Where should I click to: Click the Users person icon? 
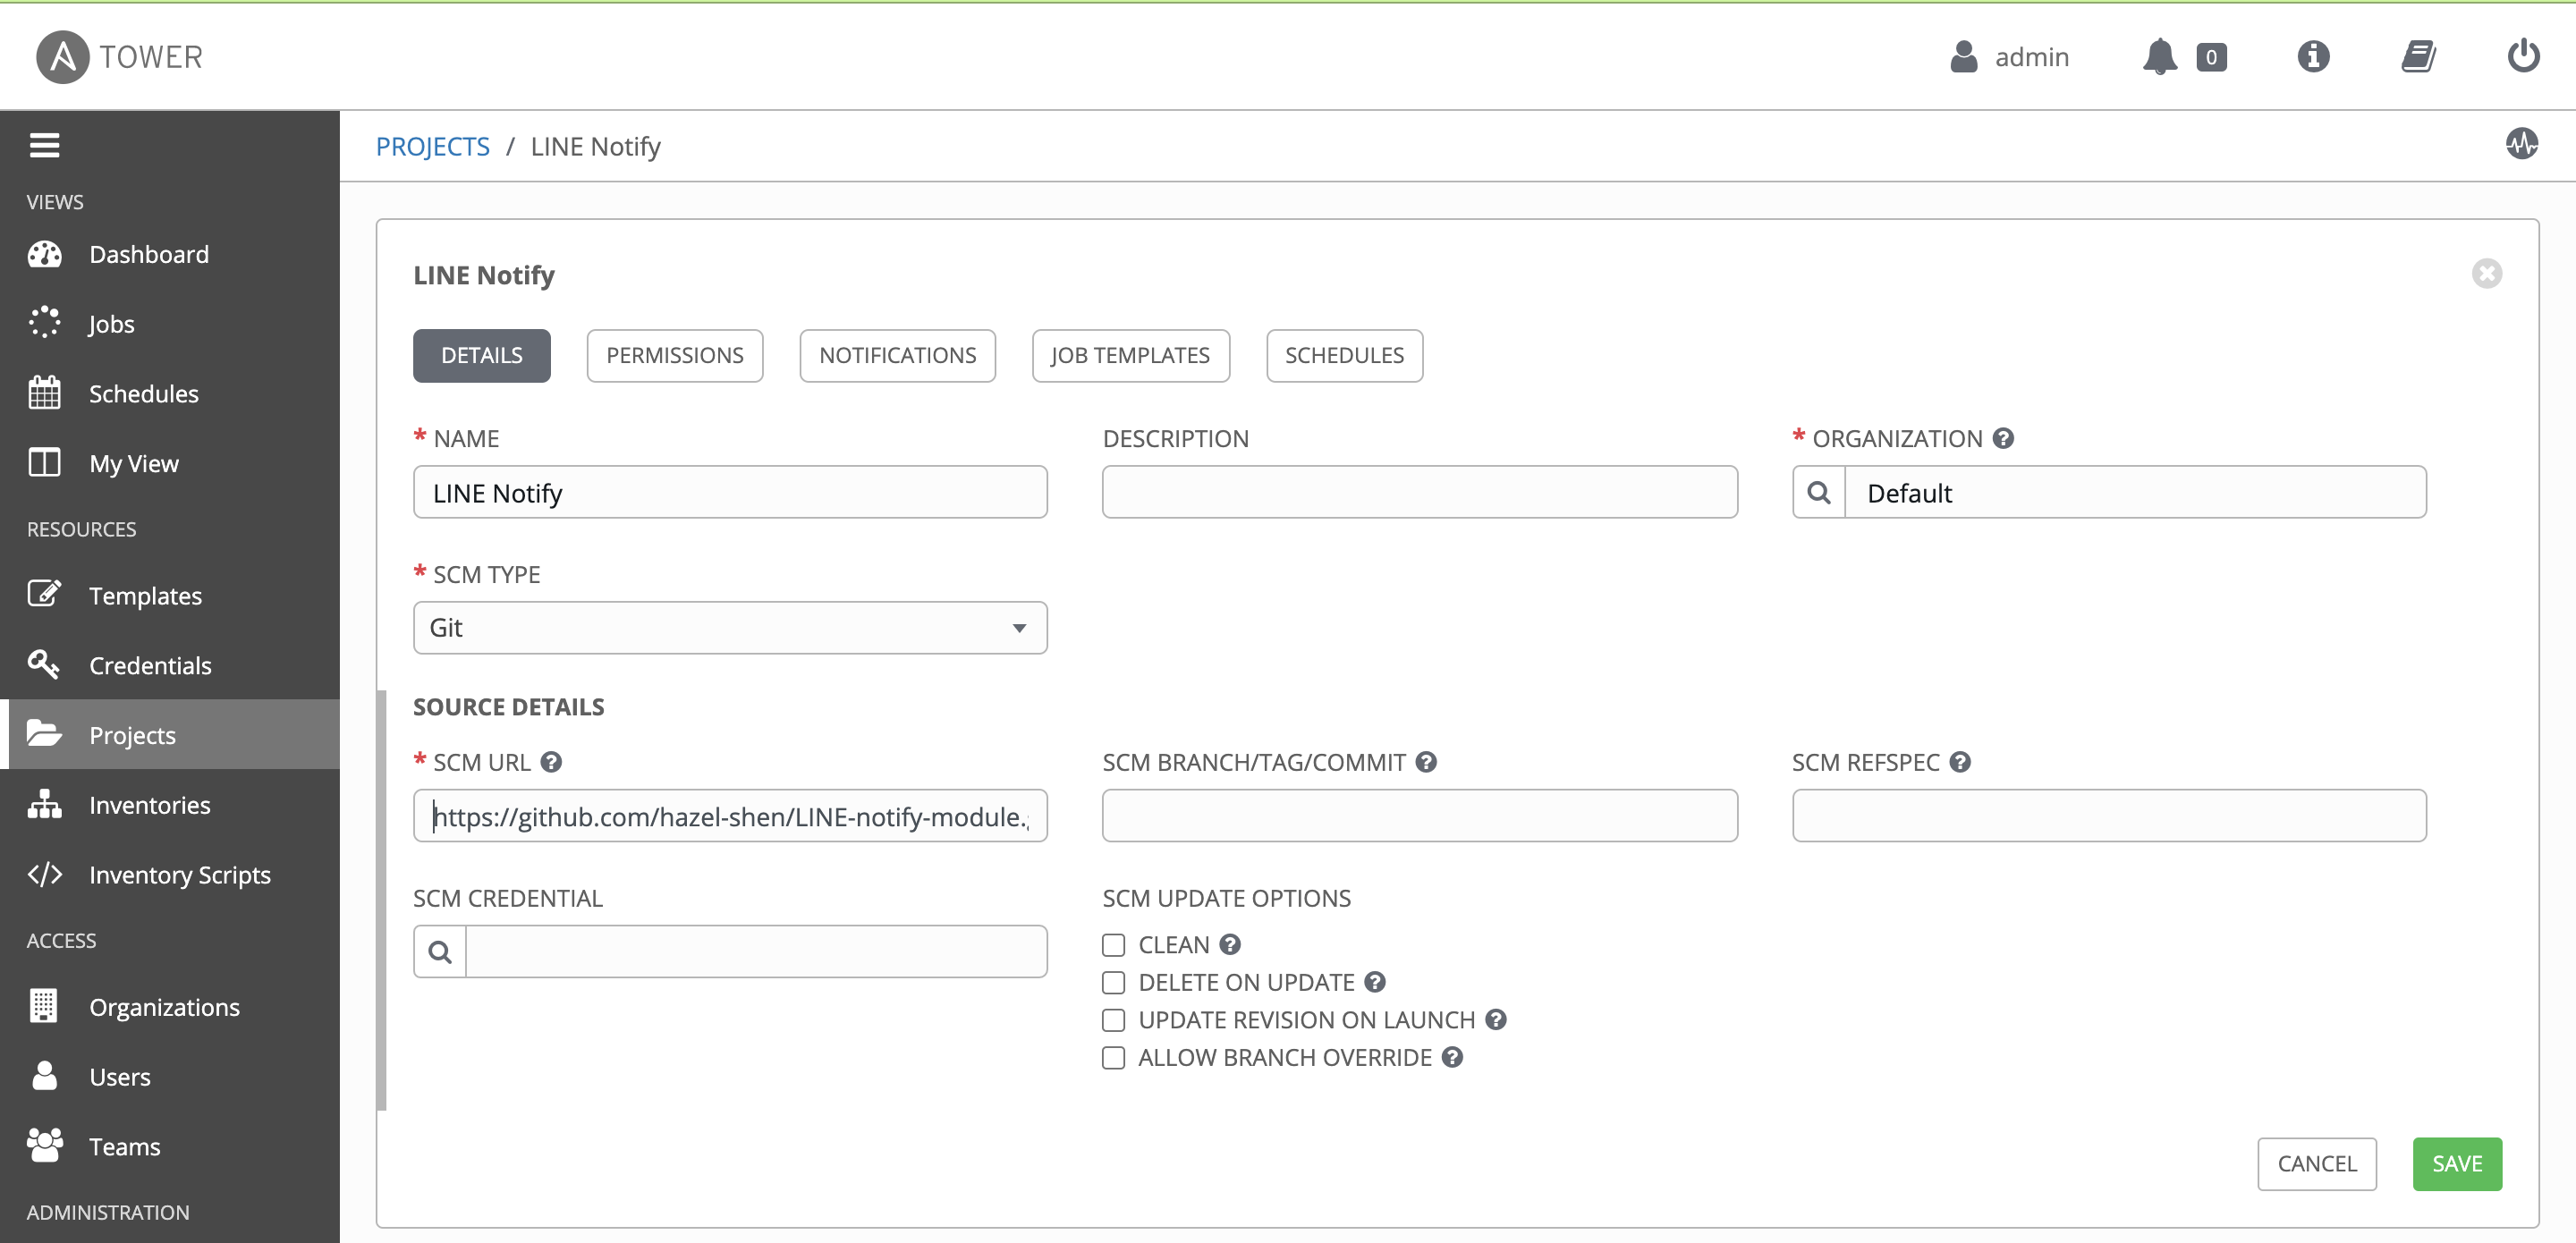tap(44, 1076)
